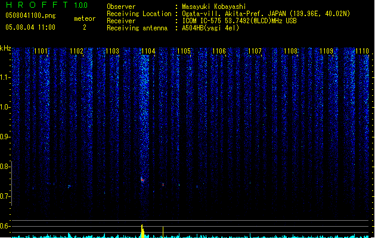Screen dimensions: 375x238
Task: Click the red meteor echo near 1104
Action: (142, 180)
